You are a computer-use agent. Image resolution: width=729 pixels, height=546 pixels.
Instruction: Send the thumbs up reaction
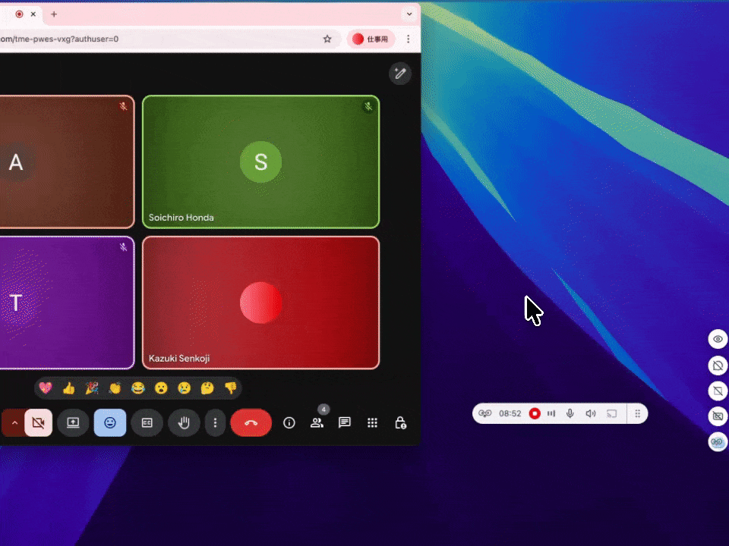68,388
